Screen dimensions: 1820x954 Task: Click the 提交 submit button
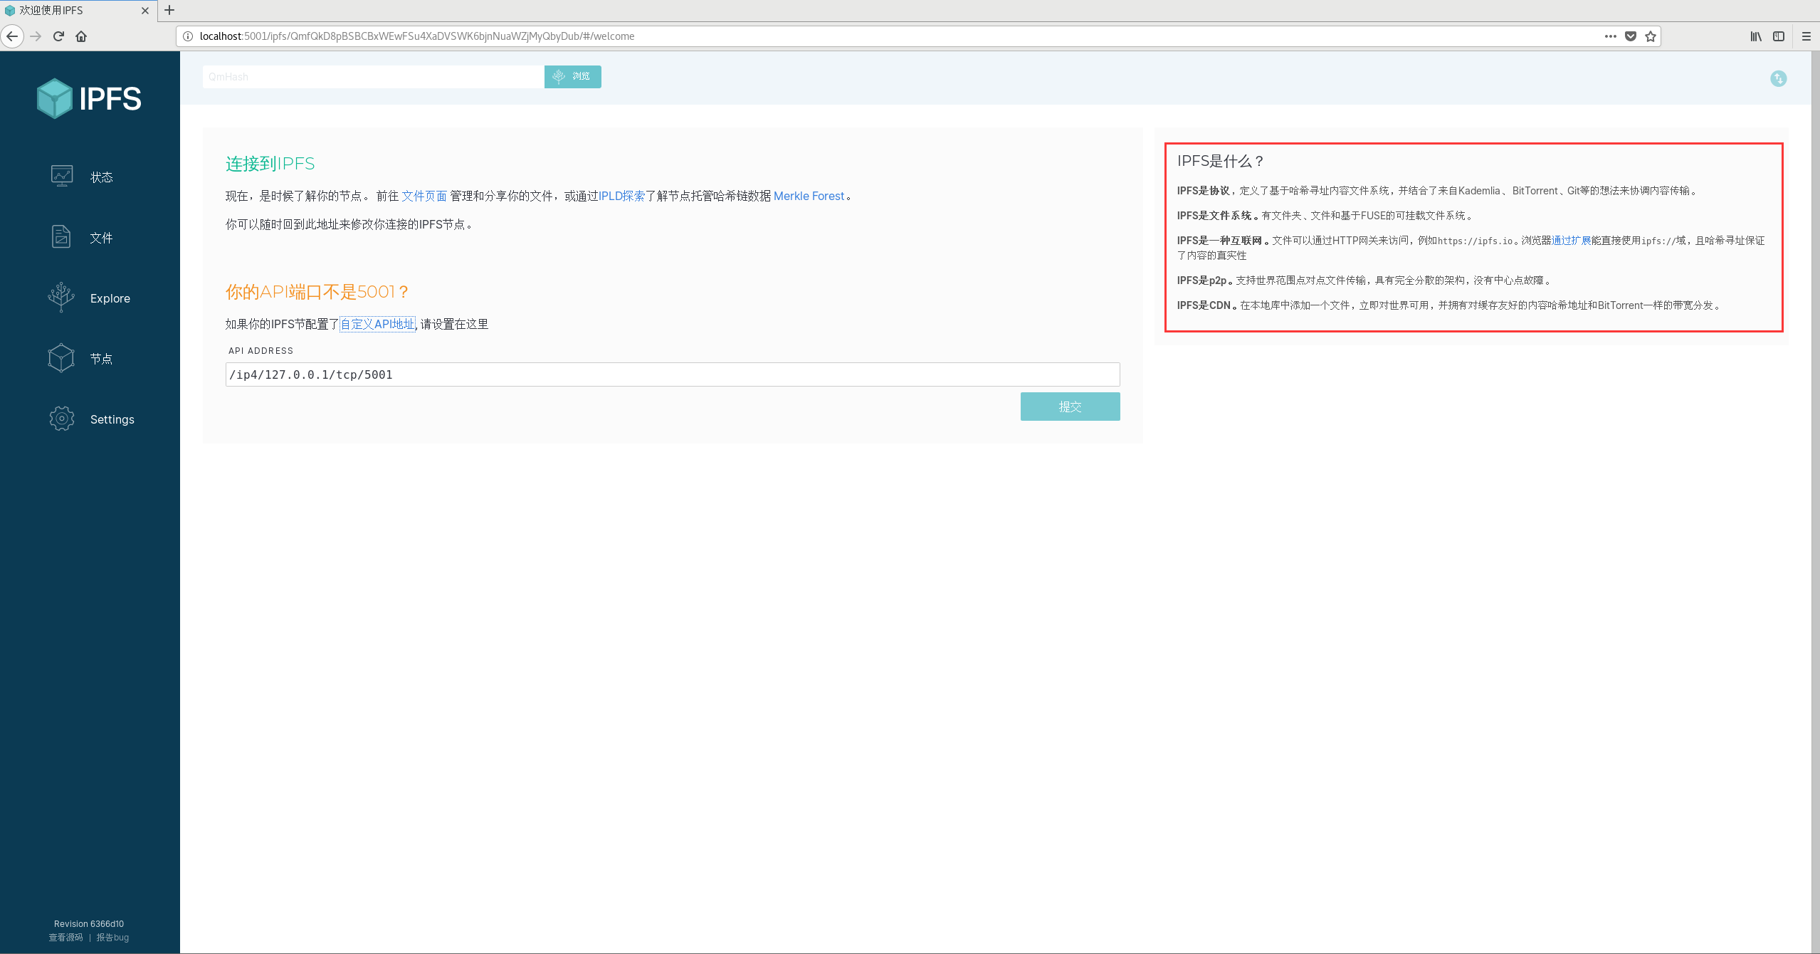pos(1070,407)
